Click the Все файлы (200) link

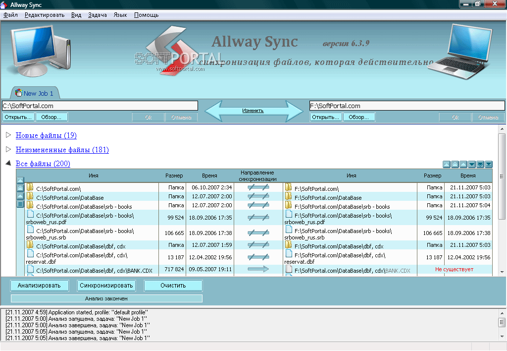(43, 164)
